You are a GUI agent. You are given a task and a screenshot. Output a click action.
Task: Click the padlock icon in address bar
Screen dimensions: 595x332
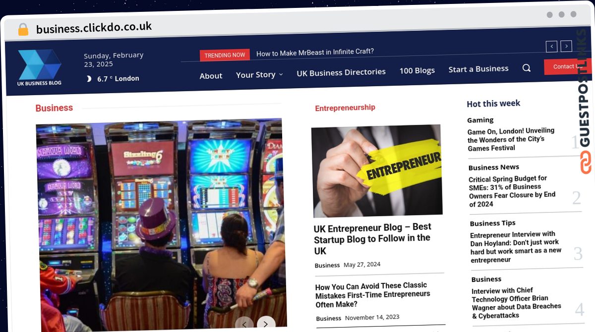click(23, 30)
